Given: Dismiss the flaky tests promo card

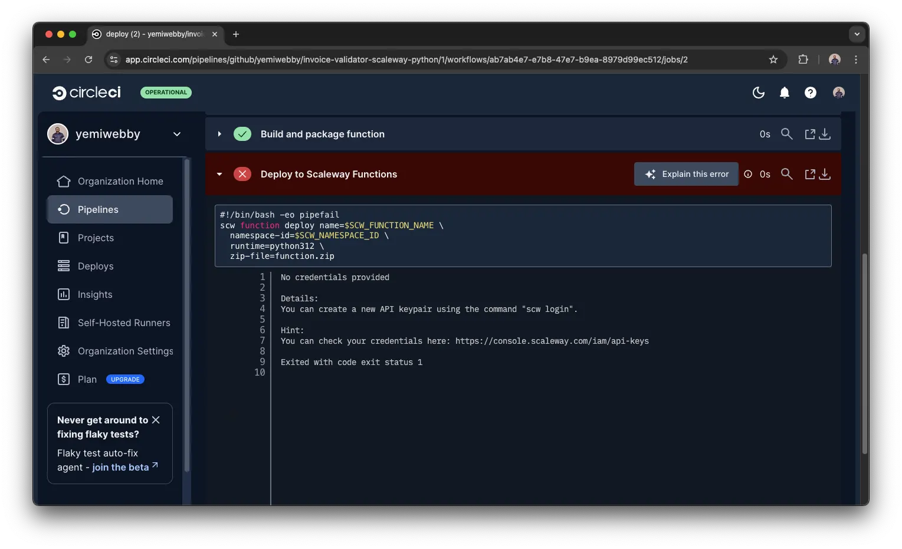Looking at the screenshot, I should coord(156,420).
